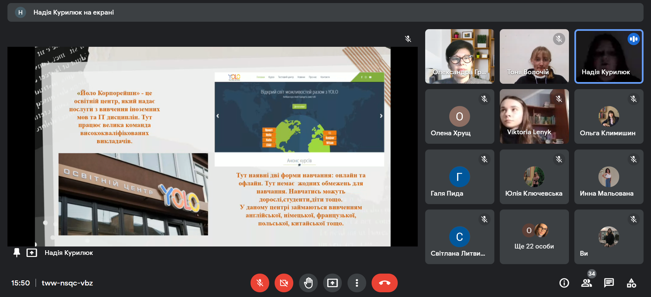Open the Activities shapes icon
Image resolution: width=651 pixels, height=297 pixels.
[x=631, y=283]
